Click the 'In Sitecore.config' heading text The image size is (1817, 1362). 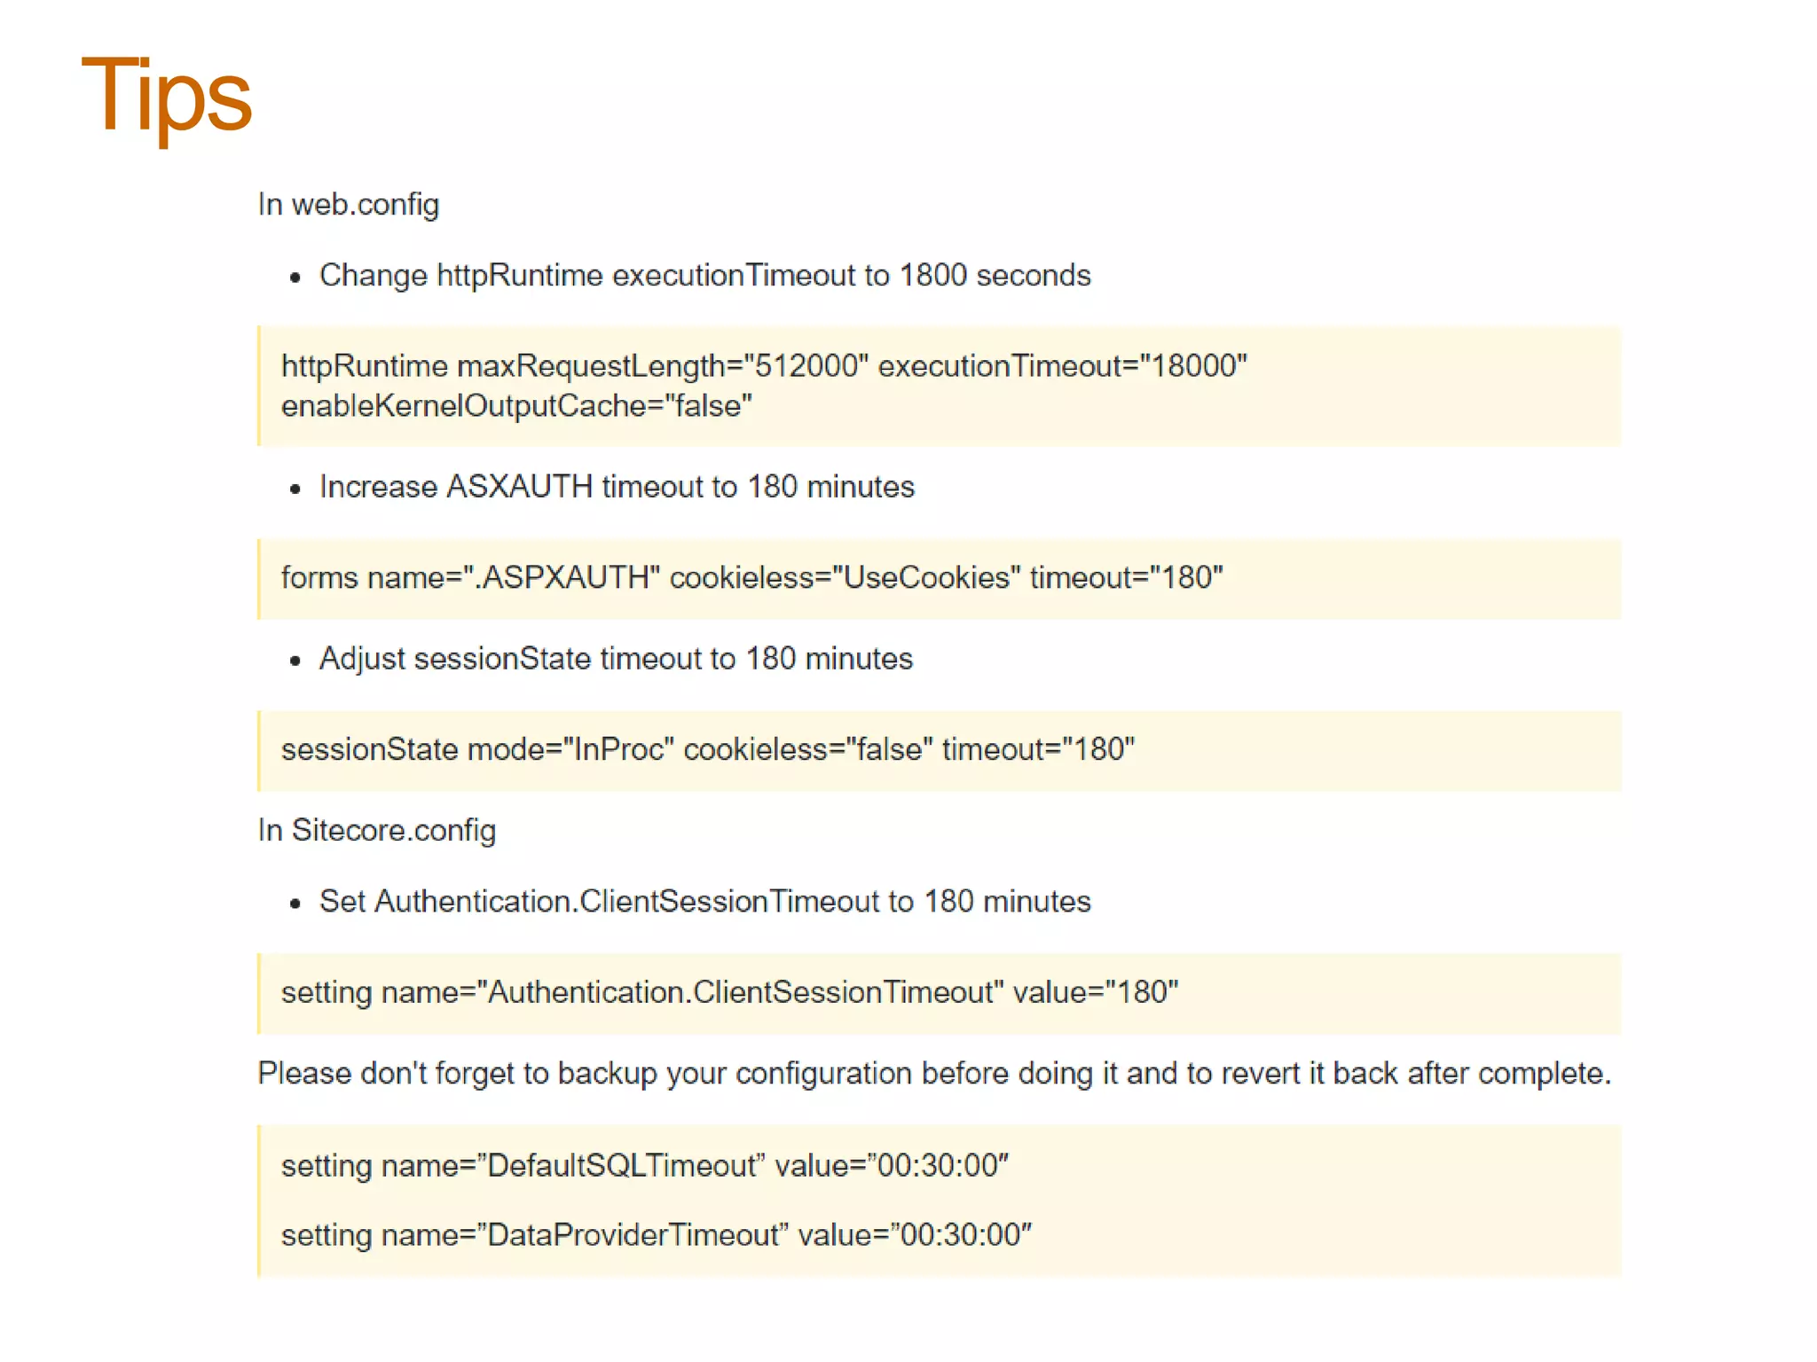[x=377, y=831]
